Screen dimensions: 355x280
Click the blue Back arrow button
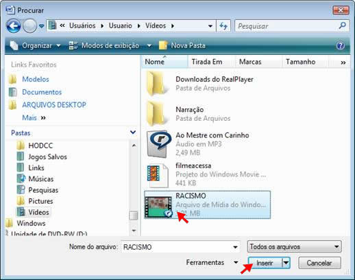[x=14, y=26]
